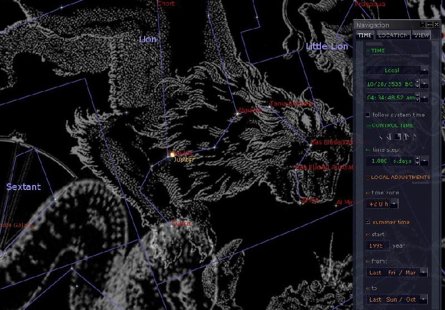Step time forward one step
Screen dimensions: 445x310
(407, 137)
